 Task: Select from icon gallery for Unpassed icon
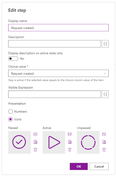pos(104,134)
